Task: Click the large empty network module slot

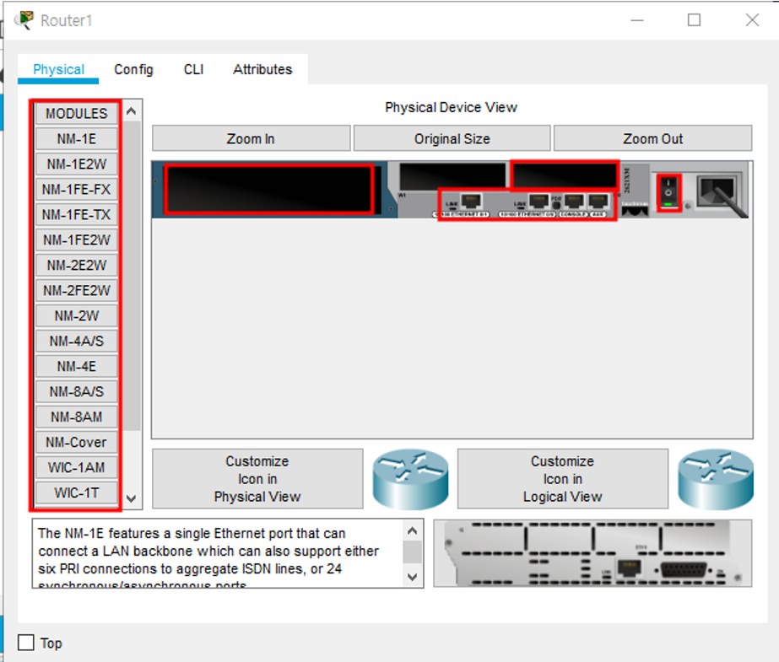Action: point(268,189)
